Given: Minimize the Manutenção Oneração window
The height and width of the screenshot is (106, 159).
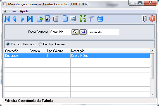Looking at the screenshot, I should coord(132,3).
